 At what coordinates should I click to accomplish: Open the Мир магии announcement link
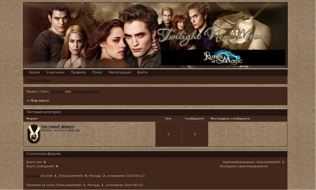[39, 100]
